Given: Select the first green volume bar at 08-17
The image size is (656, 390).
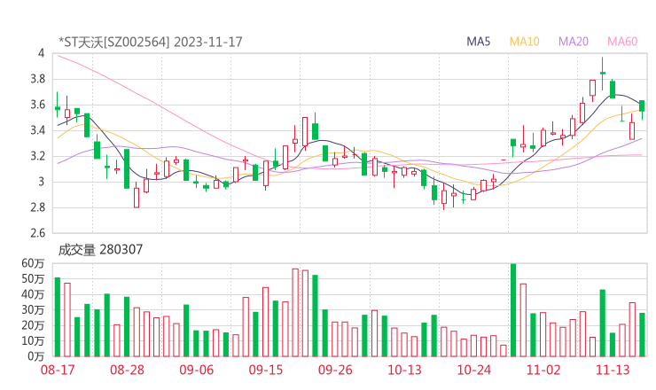Looking at the screenshot, I should [x=58, y=317].
